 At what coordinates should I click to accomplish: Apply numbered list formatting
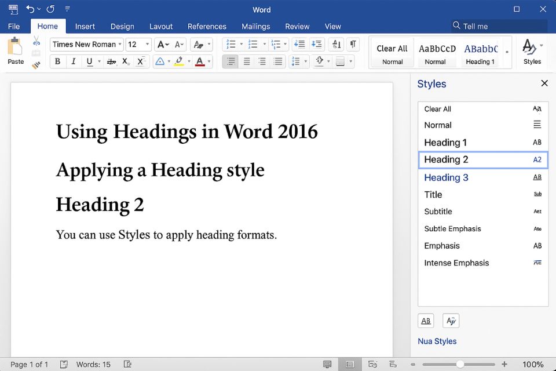click(x=253, y=45)
